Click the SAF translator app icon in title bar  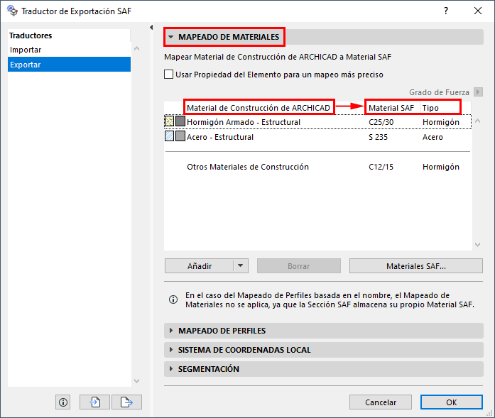12,11
